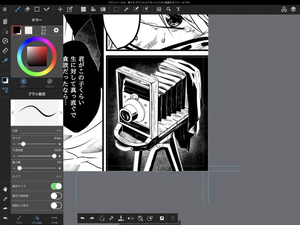300x225 pixels.
Task: Select the Bucket fill tool
Action: (x=93, y=9)
